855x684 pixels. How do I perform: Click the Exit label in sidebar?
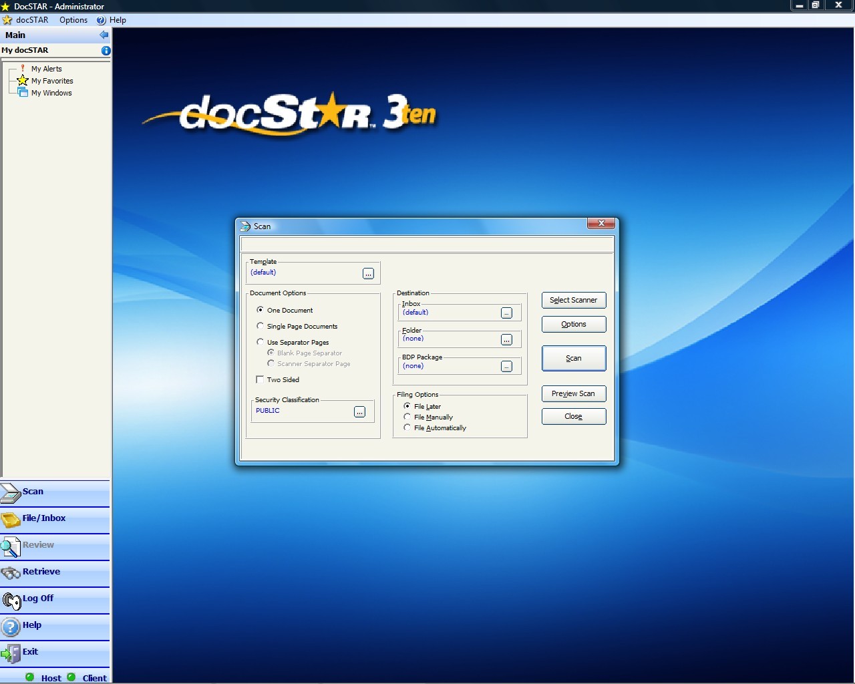click(x=30, y=652)
